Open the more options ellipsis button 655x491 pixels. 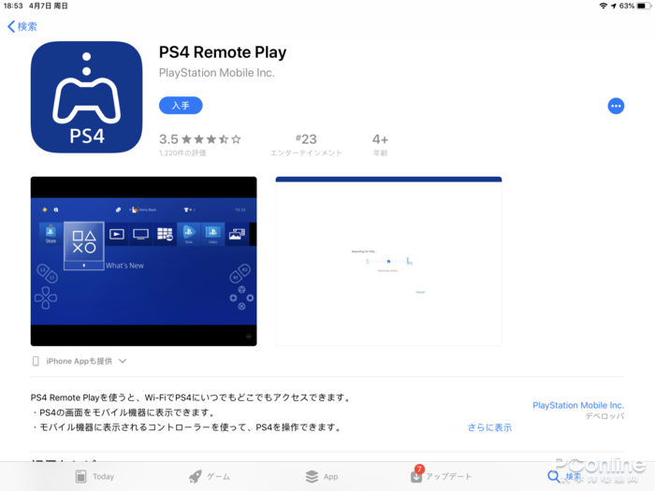click(616, 106)
